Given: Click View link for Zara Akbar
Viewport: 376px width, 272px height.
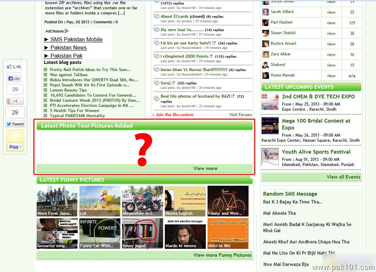Looking at the screenshot, I should point(331,54).
